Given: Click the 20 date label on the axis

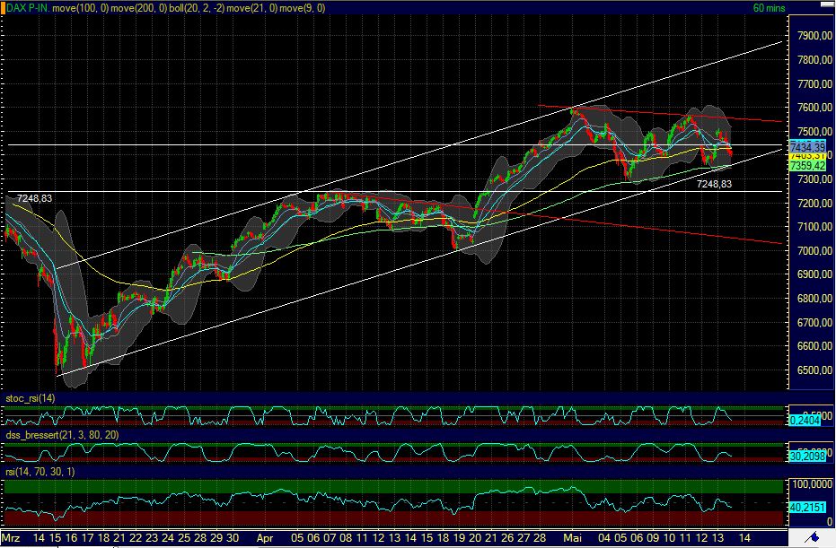Looking at the screenshot, I should click(x=475, y=538).
